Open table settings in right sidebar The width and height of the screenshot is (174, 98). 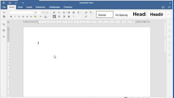point(169,30)
